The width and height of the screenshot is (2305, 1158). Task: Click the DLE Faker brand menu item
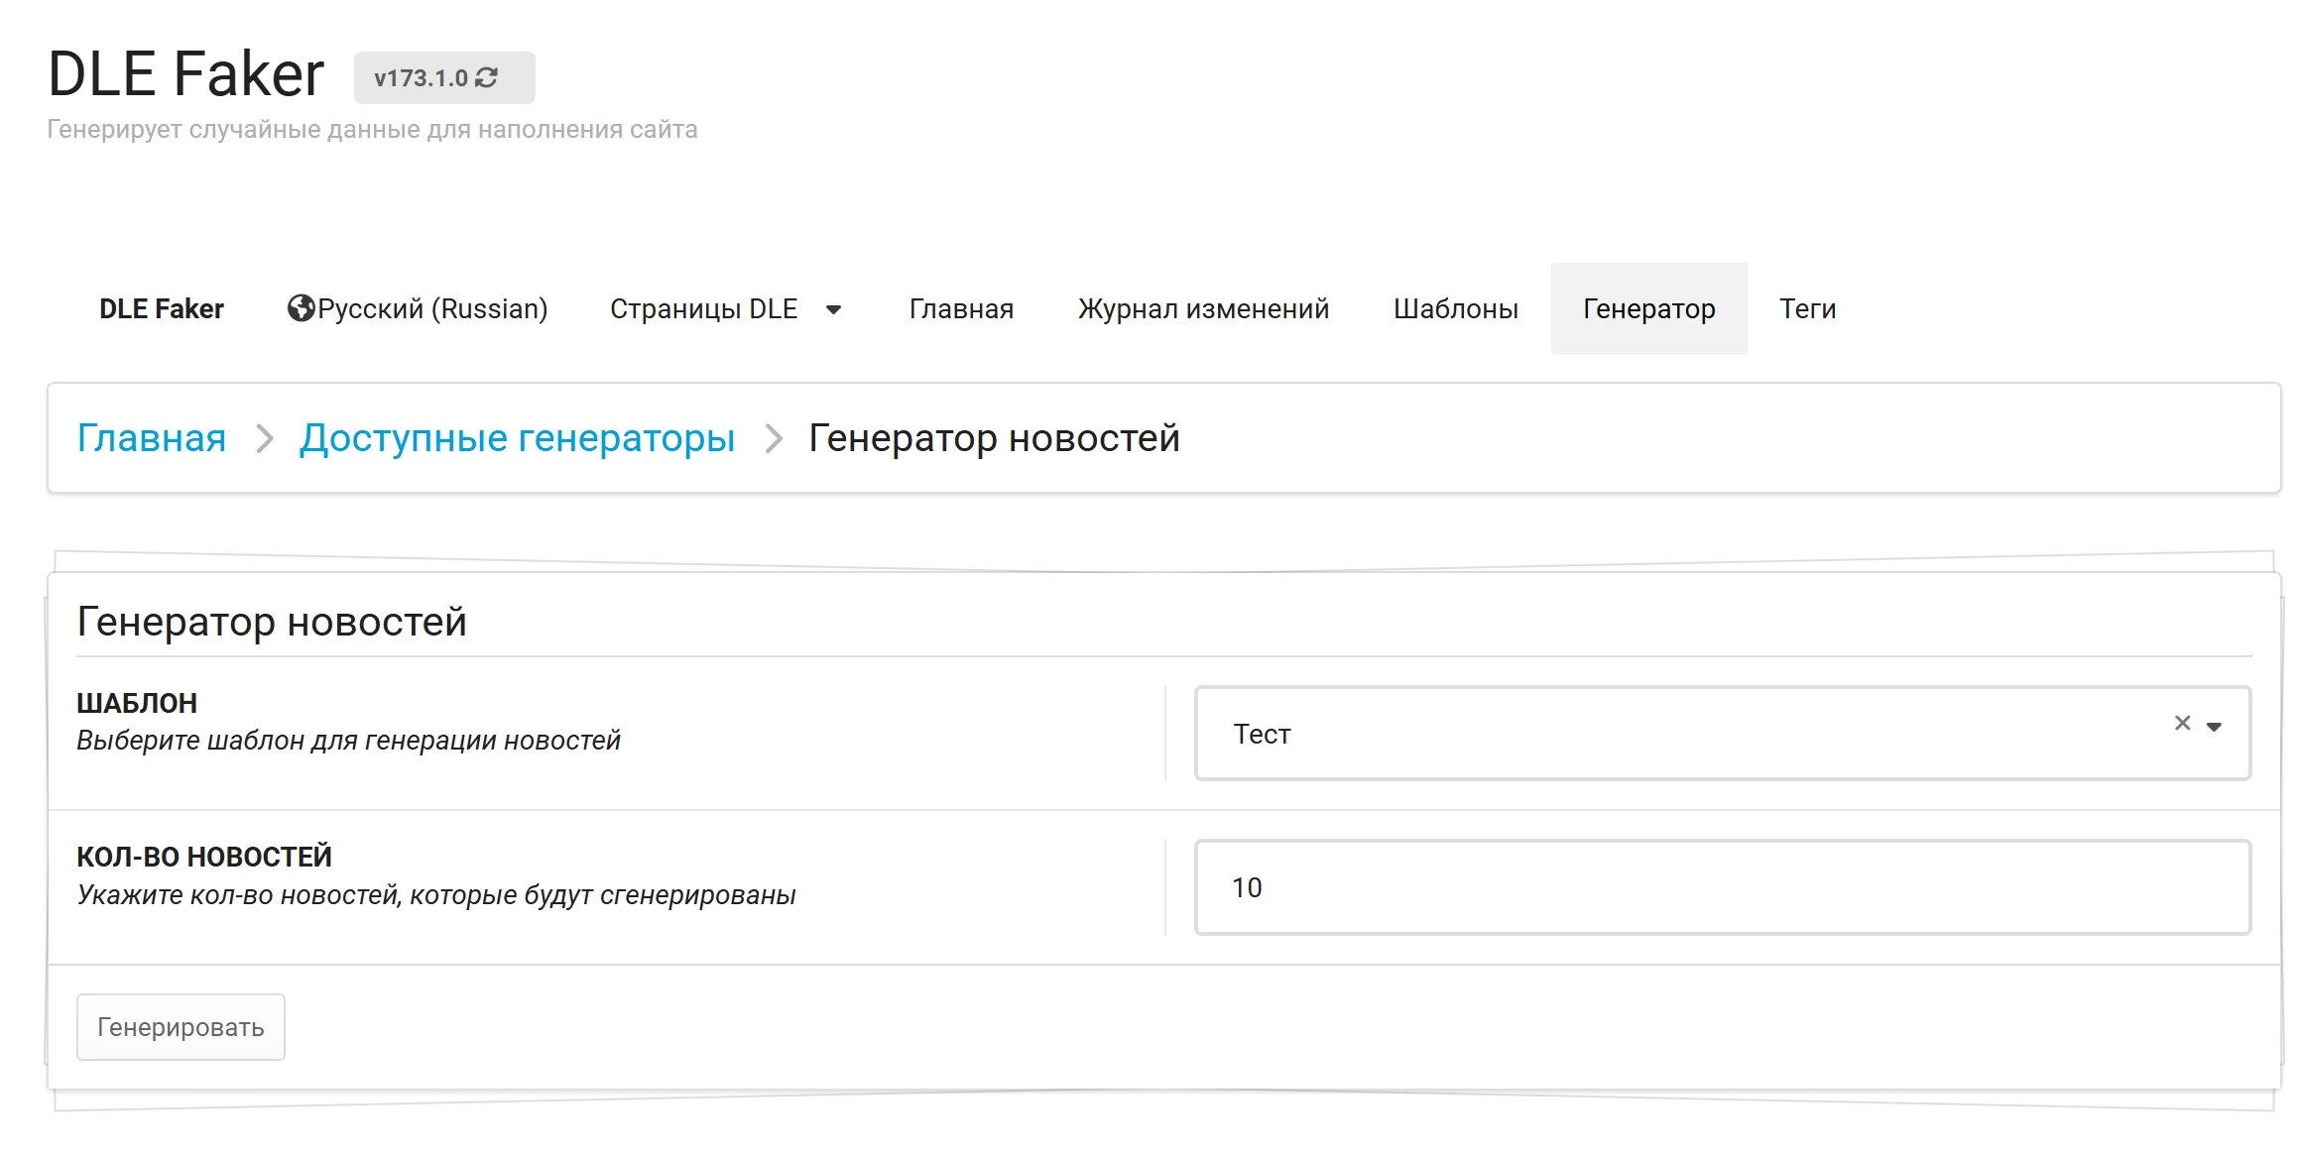click(x=162, y=309)
